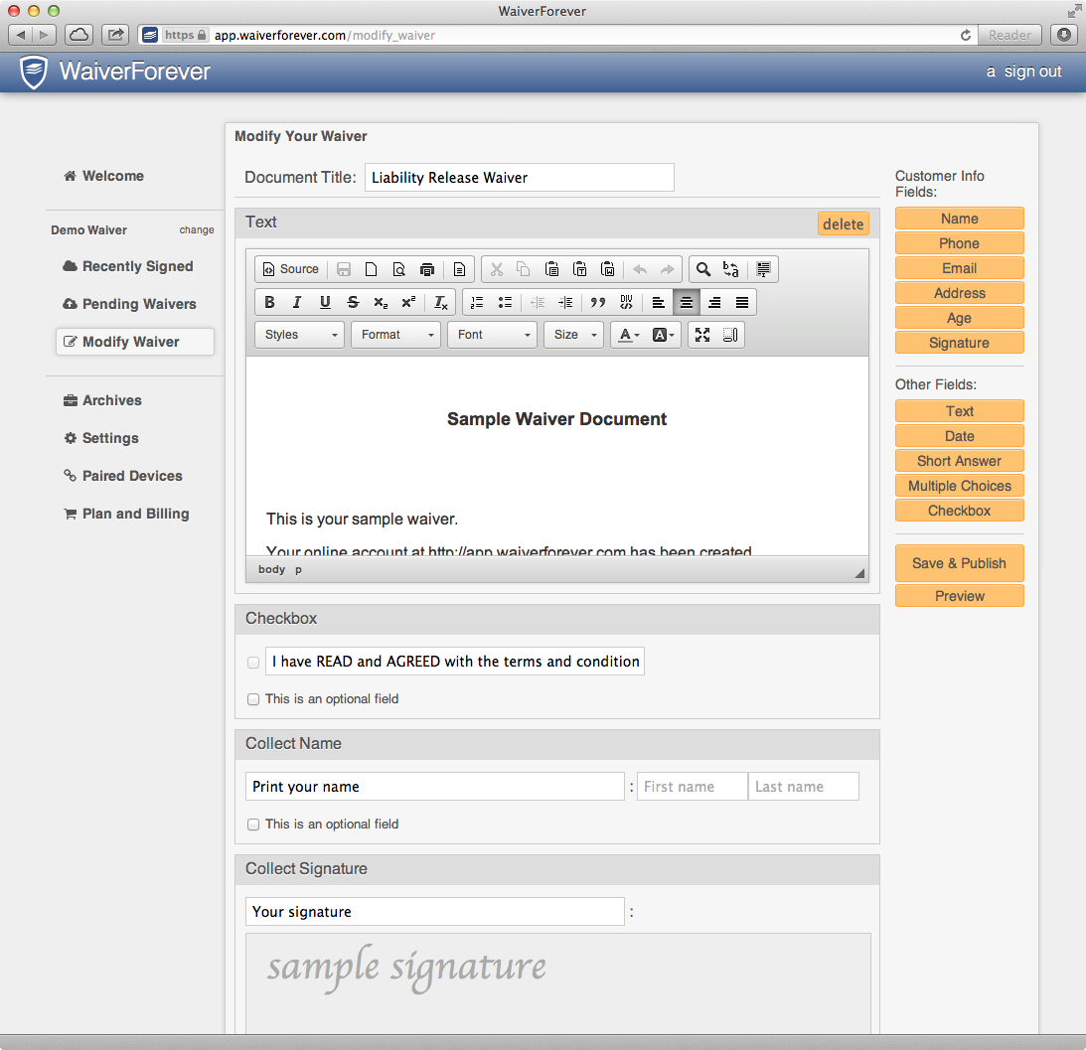This screenshot has width=1086, height=1050.
Task: Toggle italic formatting
Action: [x=297, y=303]
